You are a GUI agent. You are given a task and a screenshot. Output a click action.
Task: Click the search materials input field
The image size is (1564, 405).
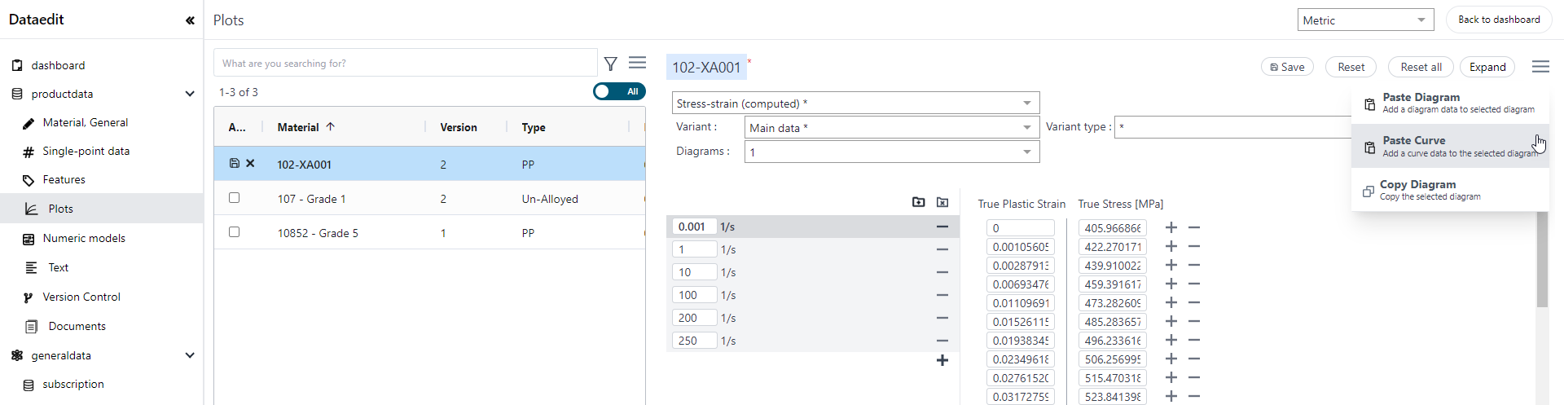405,64
